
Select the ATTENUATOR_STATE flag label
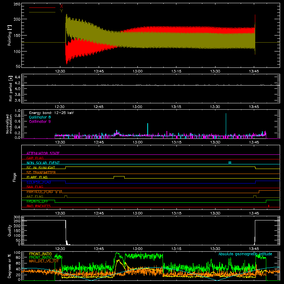pos(43,153)
